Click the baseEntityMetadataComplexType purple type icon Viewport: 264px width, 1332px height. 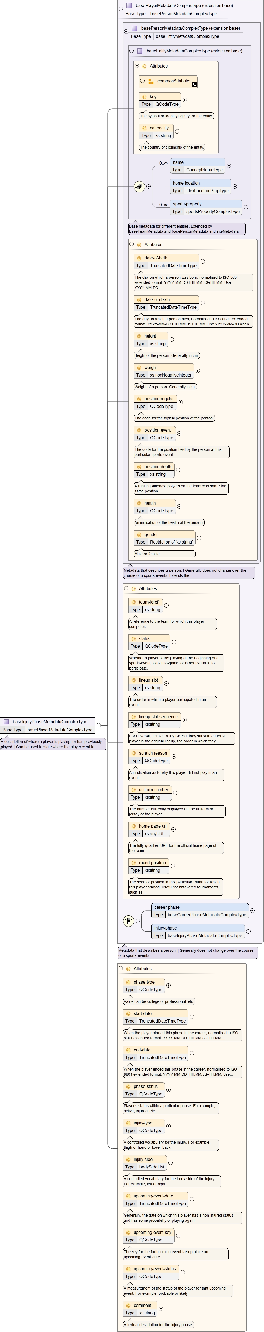coord(140,51)
